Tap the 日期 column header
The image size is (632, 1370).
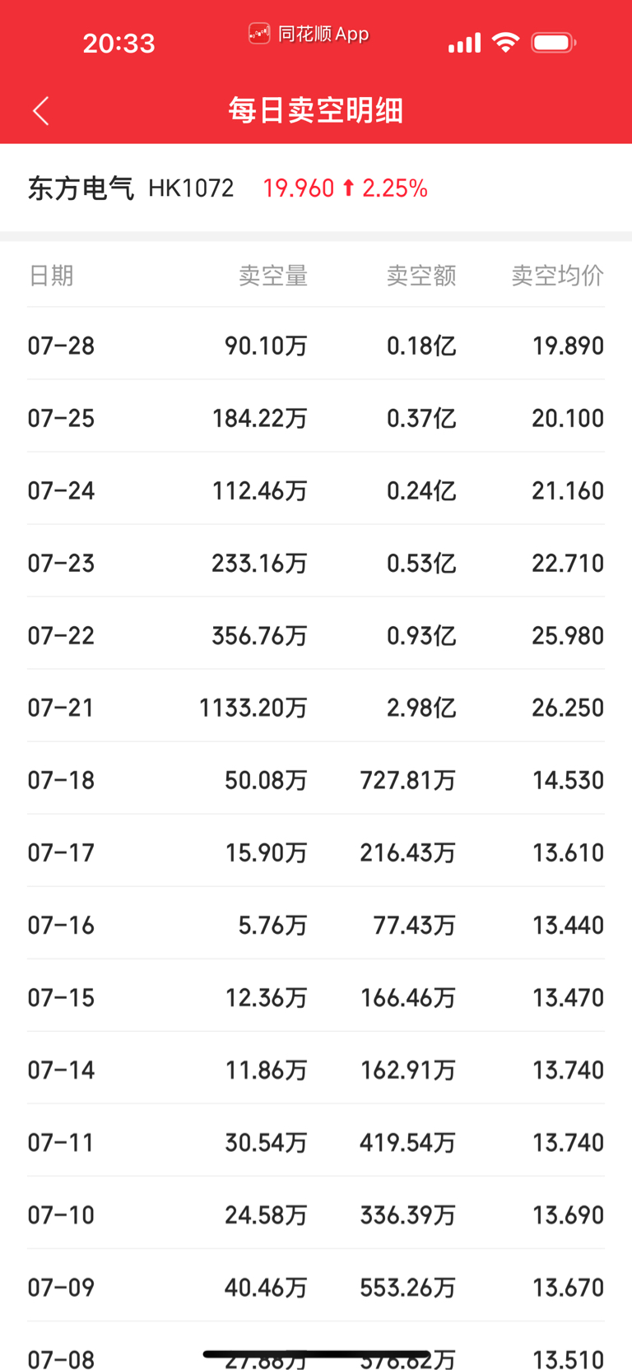[51, 275]
